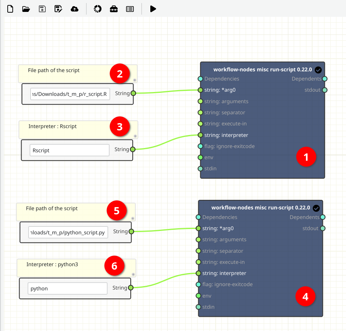Click the python interpreter input field

pos(68,288)
